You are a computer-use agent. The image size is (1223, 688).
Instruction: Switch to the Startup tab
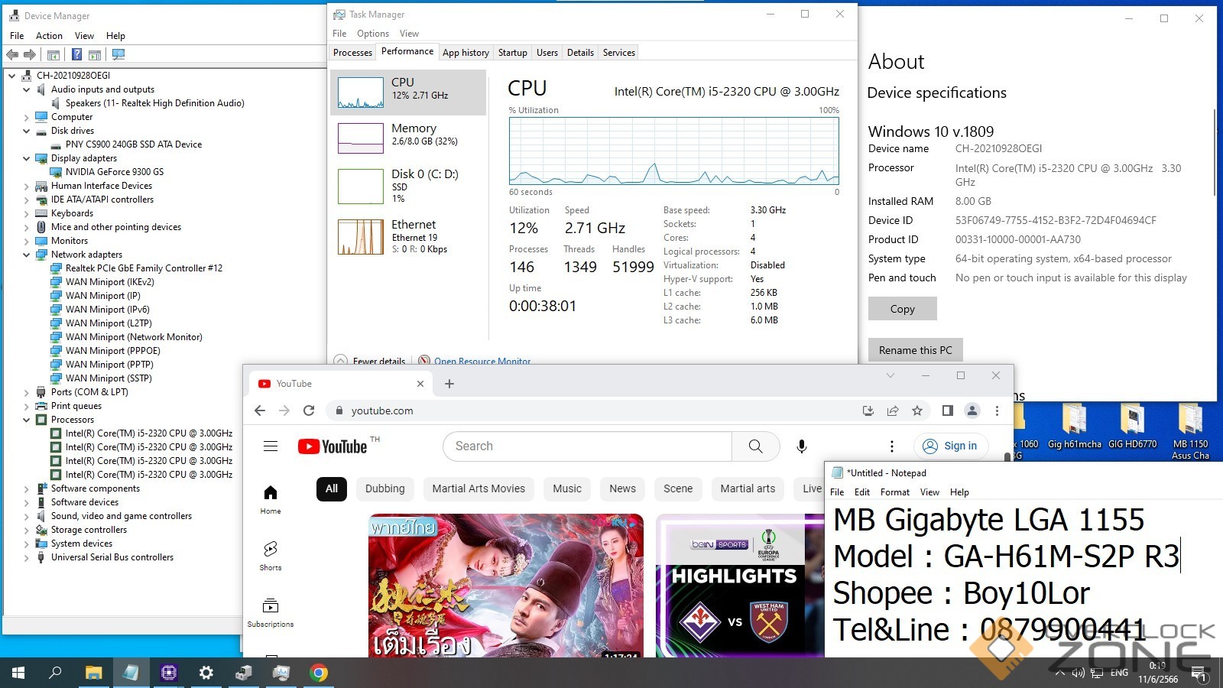tap(512, 53)
